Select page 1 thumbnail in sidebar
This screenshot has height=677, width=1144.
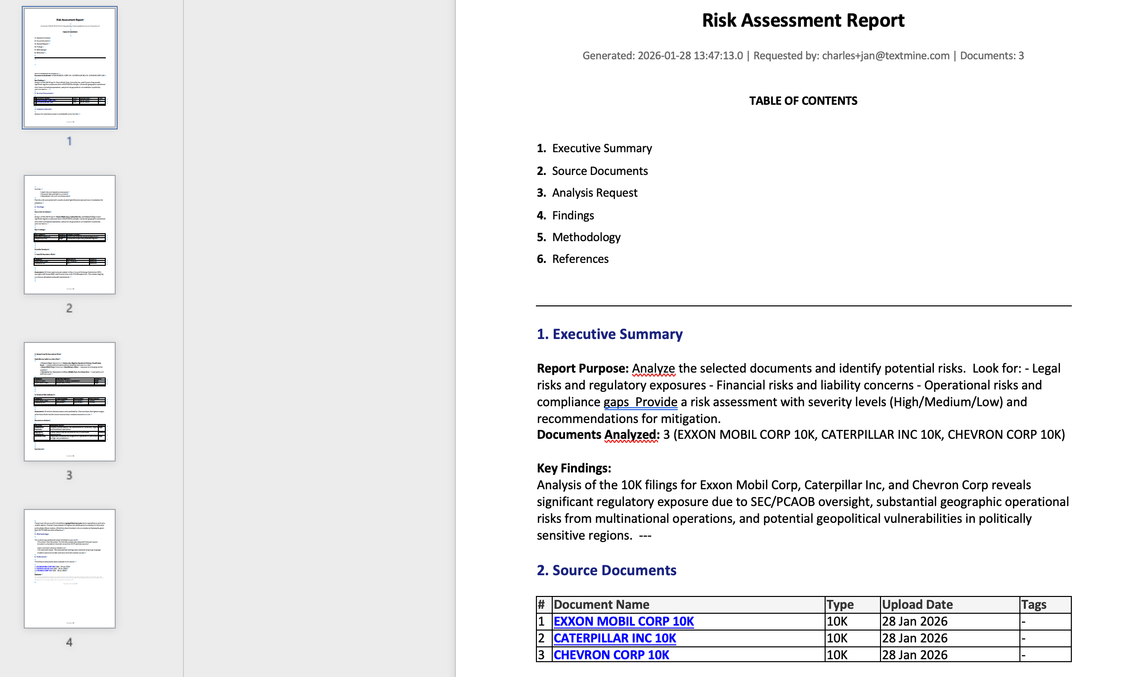pyautogui.click(x=70, y=68)
